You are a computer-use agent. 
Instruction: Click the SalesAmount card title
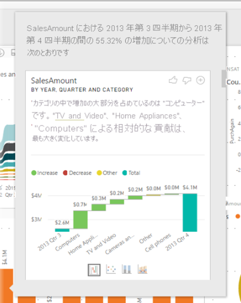coord(54,81)
